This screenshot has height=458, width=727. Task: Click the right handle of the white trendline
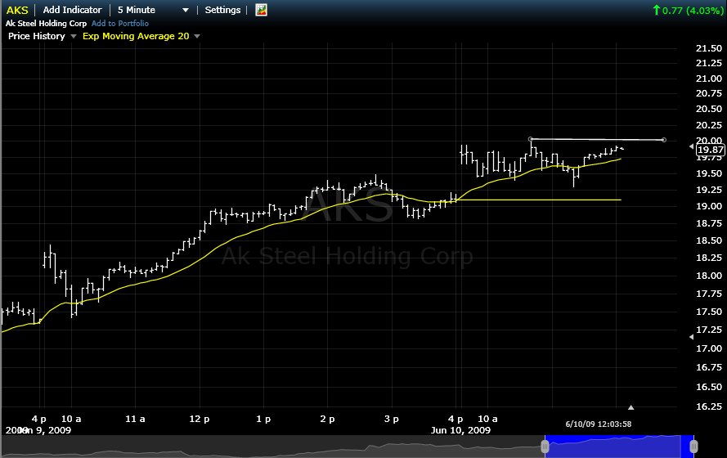664,140
